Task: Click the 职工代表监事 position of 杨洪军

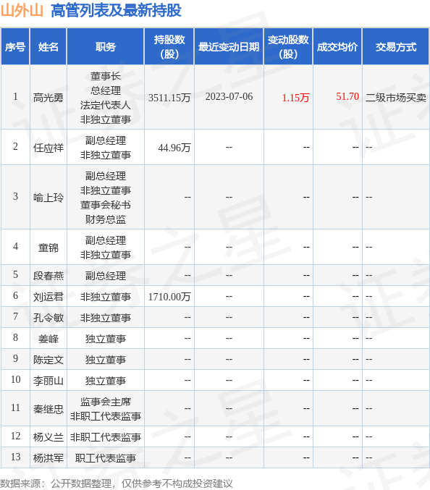Action: tap(105, 458)
